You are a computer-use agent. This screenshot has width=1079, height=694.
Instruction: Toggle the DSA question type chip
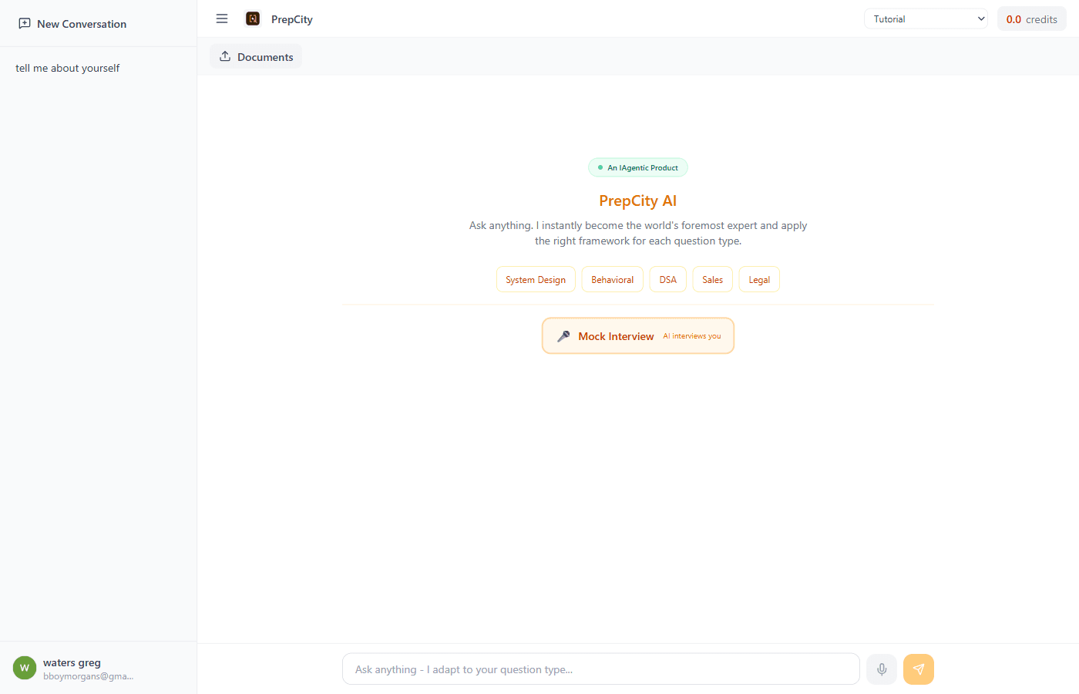click(667, 279)
